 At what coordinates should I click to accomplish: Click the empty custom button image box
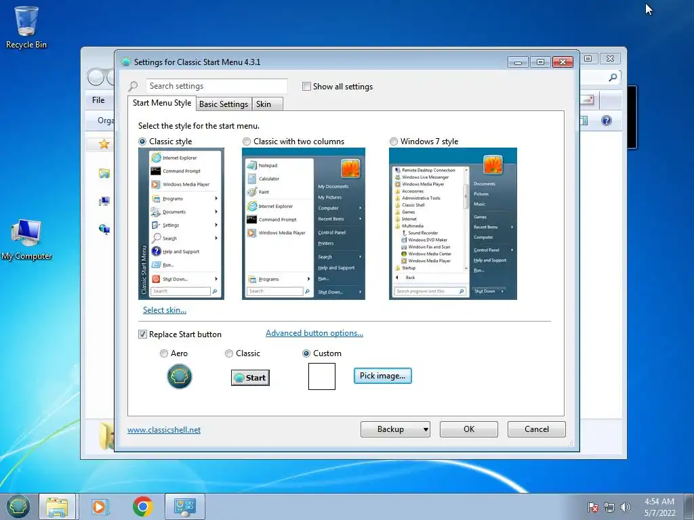(x=322, y=376)
